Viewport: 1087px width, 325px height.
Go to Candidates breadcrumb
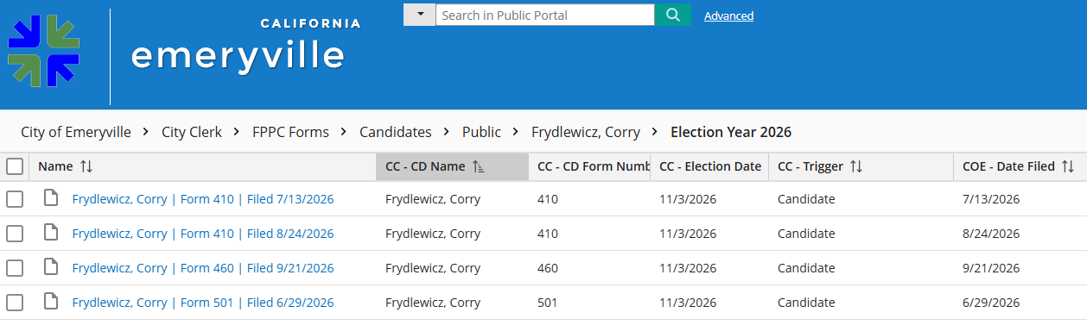coord(396,132)
